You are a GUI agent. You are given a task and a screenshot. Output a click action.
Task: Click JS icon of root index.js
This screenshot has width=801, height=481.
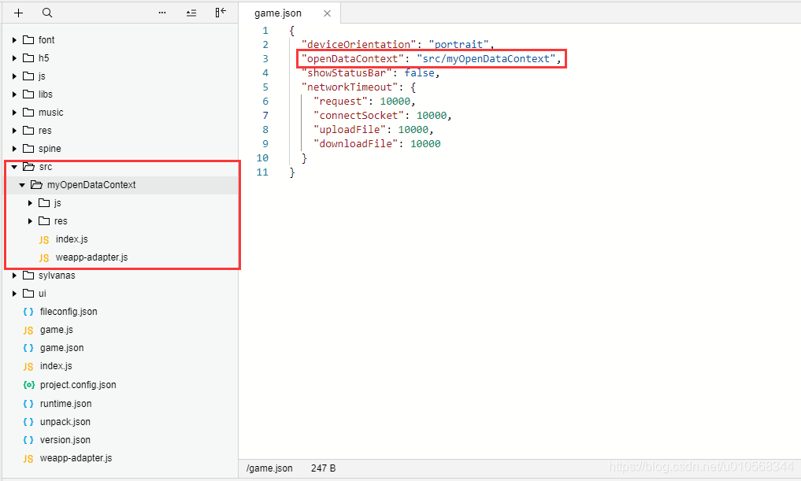click(x=28, y=367)
